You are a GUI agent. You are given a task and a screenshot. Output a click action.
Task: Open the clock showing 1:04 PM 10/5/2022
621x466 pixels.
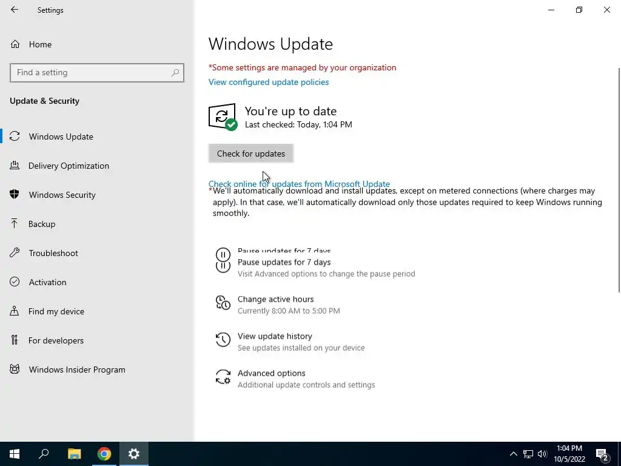click(x=569, y=454)
